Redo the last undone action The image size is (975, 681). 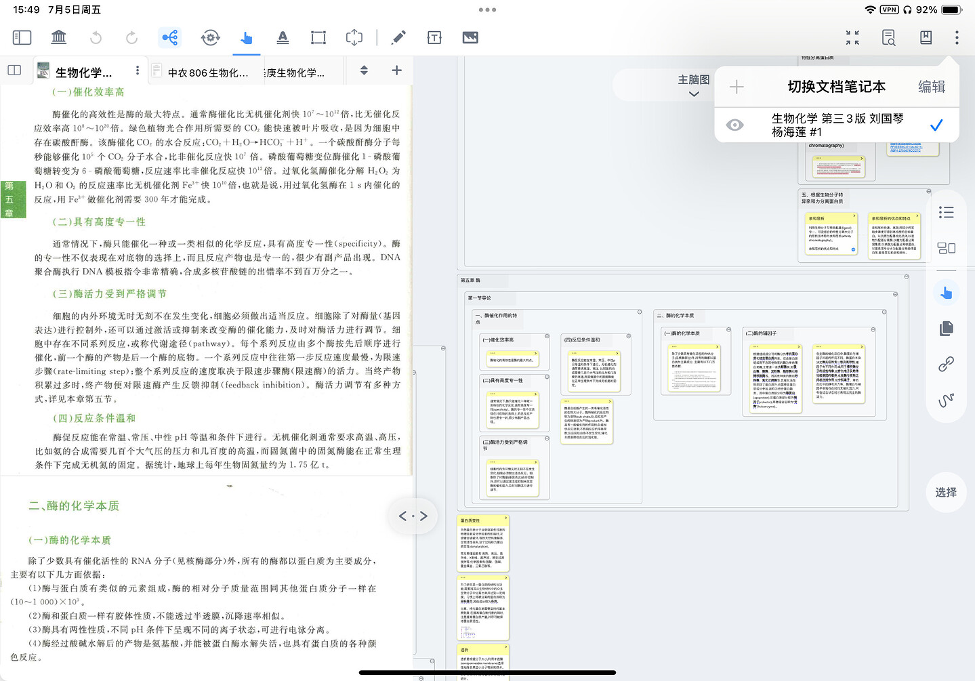pos(132,37)
